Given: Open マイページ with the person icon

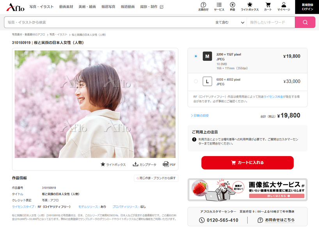Looking at the screenshot, I should pos(284,6).
